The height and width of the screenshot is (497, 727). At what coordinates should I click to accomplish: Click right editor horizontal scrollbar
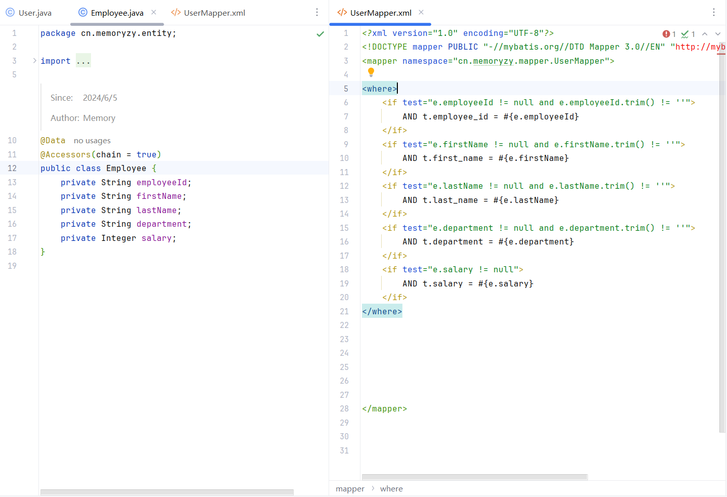coord(474,477)
